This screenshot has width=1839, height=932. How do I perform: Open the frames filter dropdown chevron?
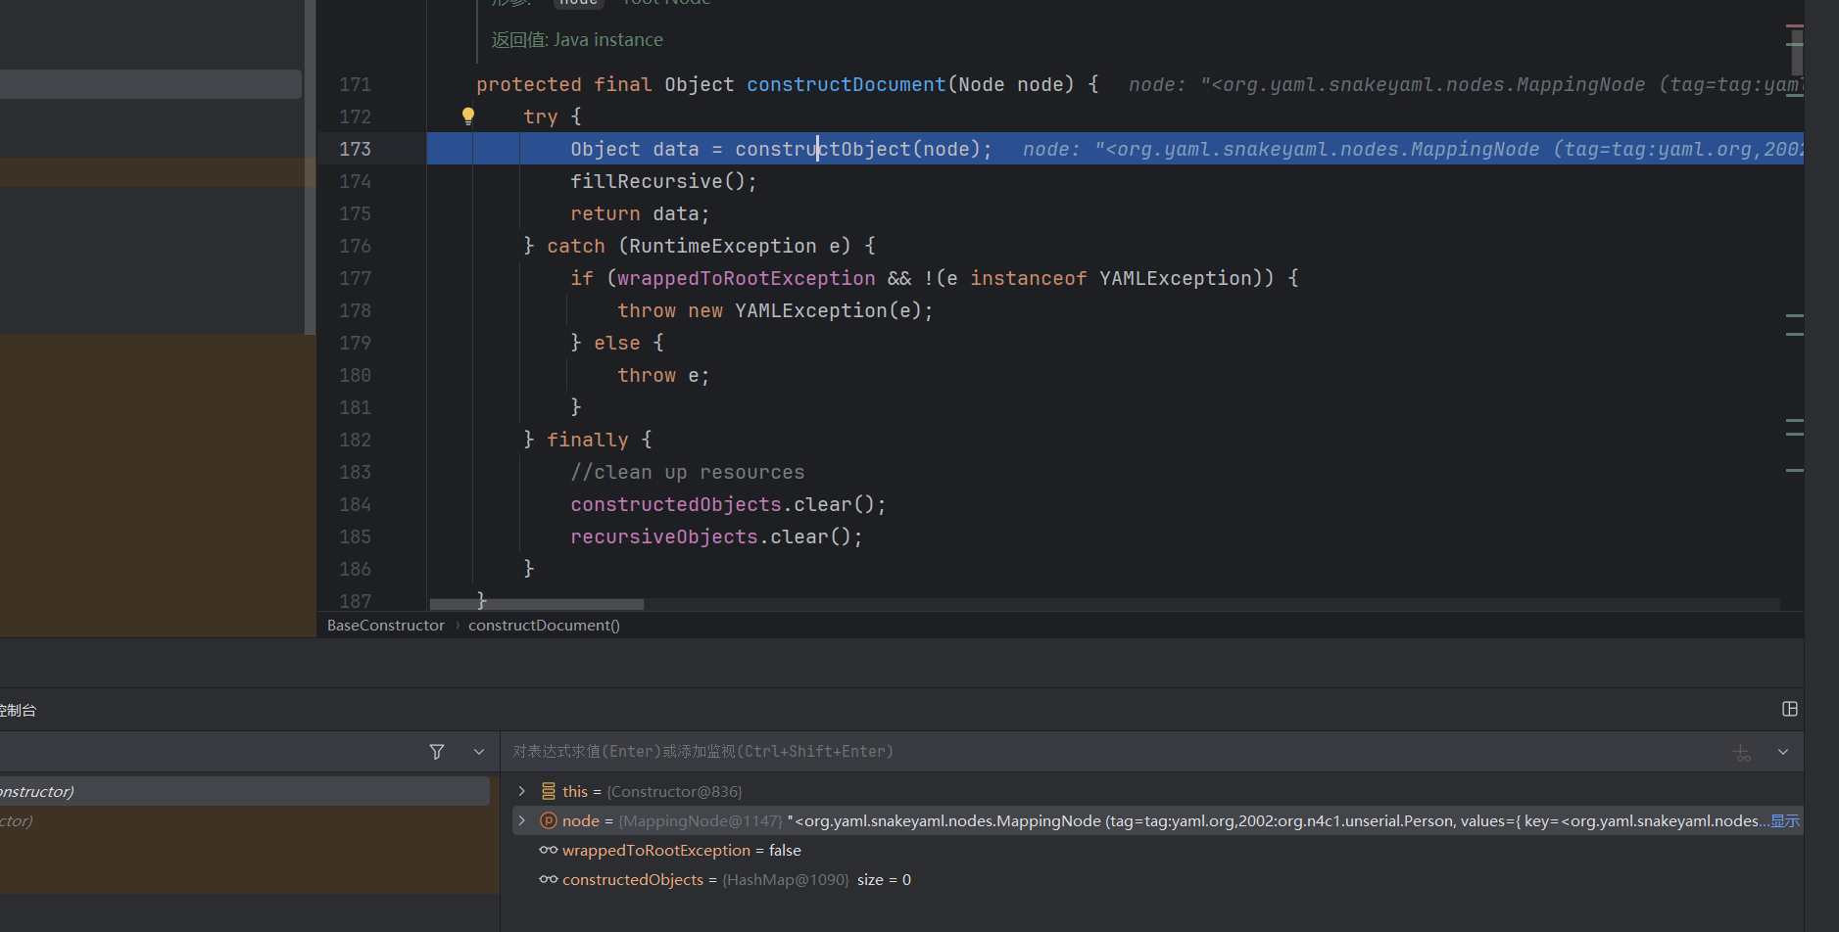pyautogui.click(x=479, y=752)
